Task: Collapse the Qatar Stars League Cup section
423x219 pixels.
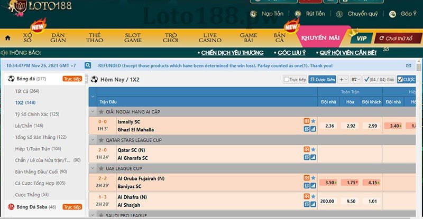Action: point(93,140)
